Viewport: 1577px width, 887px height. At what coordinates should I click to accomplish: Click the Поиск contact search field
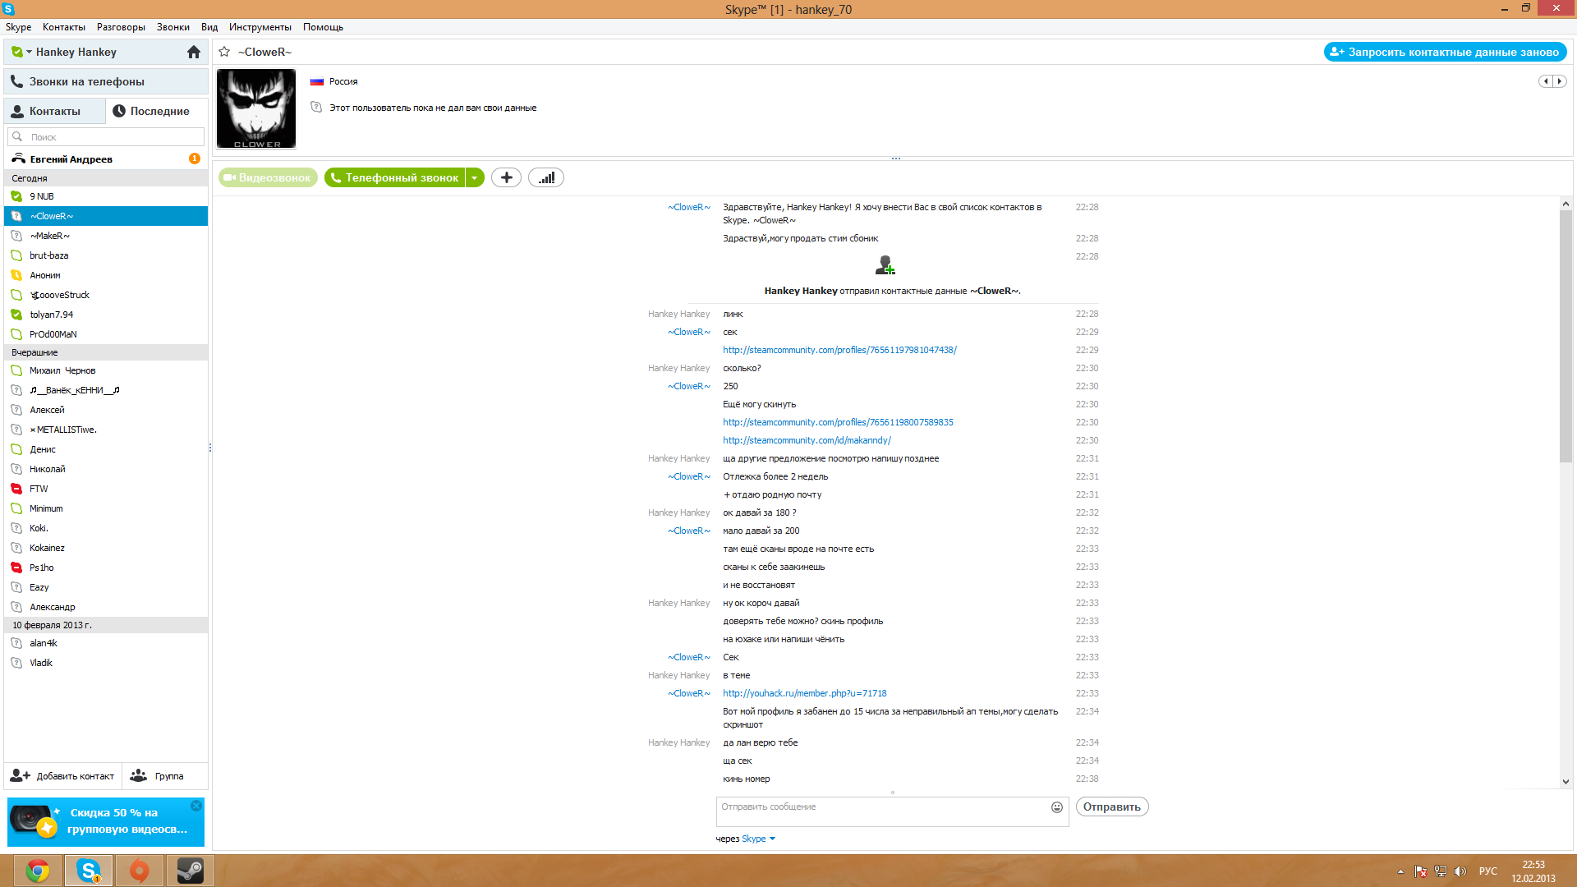tap(106, 137)
